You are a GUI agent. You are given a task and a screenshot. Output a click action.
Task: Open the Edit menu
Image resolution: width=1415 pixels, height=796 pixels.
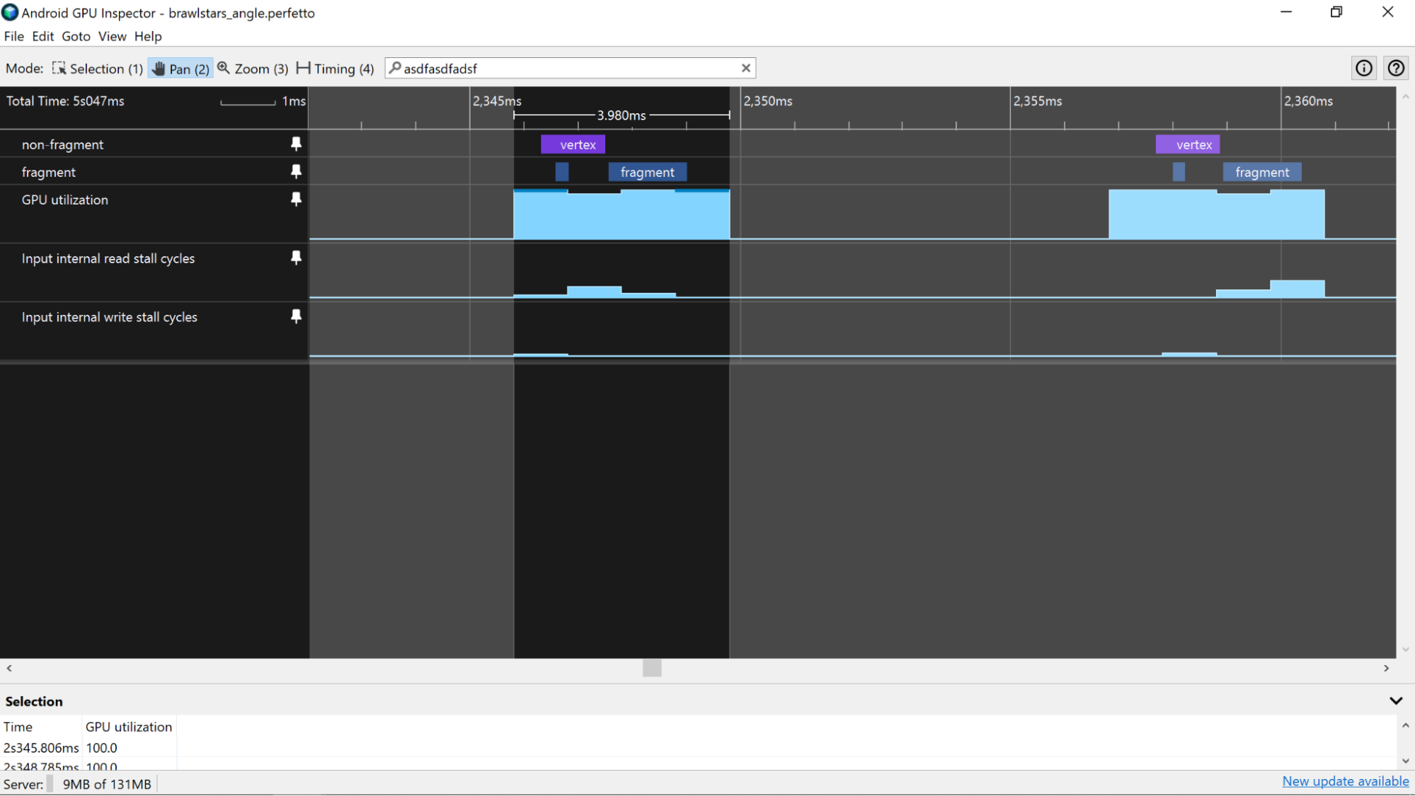coord(42,36)
